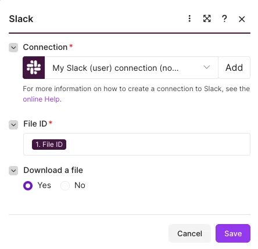Screen dimensions: 258x249
Task: Open the three-dot more options menu
Action: 189,19
